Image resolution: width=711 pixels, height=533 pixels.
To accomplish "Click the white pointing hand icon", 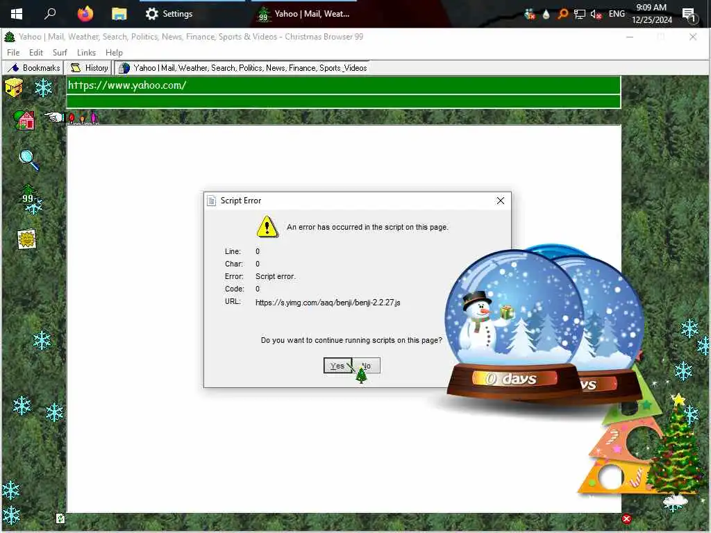I will 54,117.
